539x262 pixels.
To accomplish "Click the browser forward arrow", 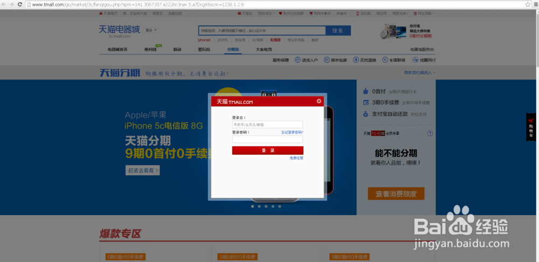I will [x=12, y=4].
